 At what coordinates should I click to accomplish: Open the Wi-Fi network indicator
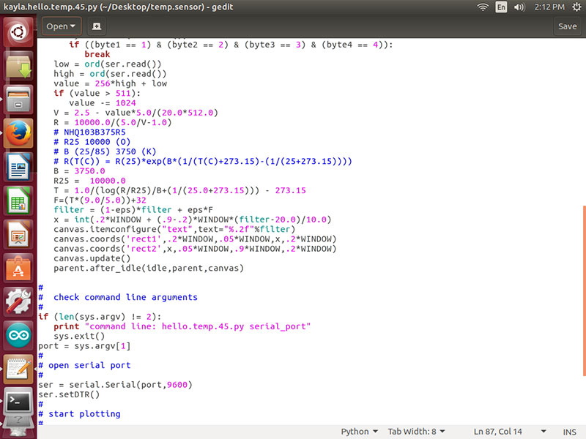(x=483, y=7)
